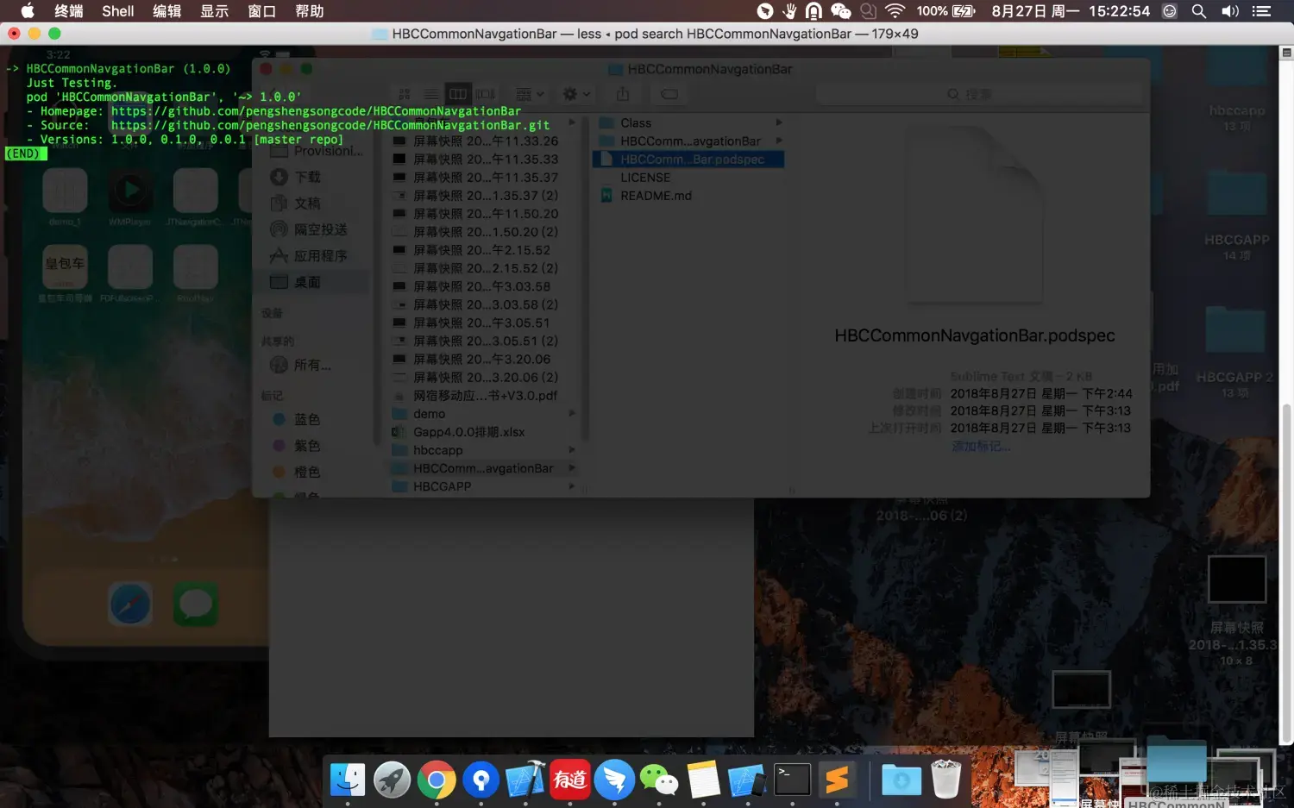Open Finder arrange-by dropdown

[530, 94]
